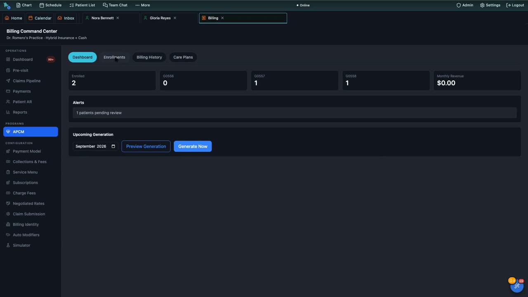The width and height of the screenshot is (528, 297).
Task: Go to the Home tab
Action: pos(13,18)
